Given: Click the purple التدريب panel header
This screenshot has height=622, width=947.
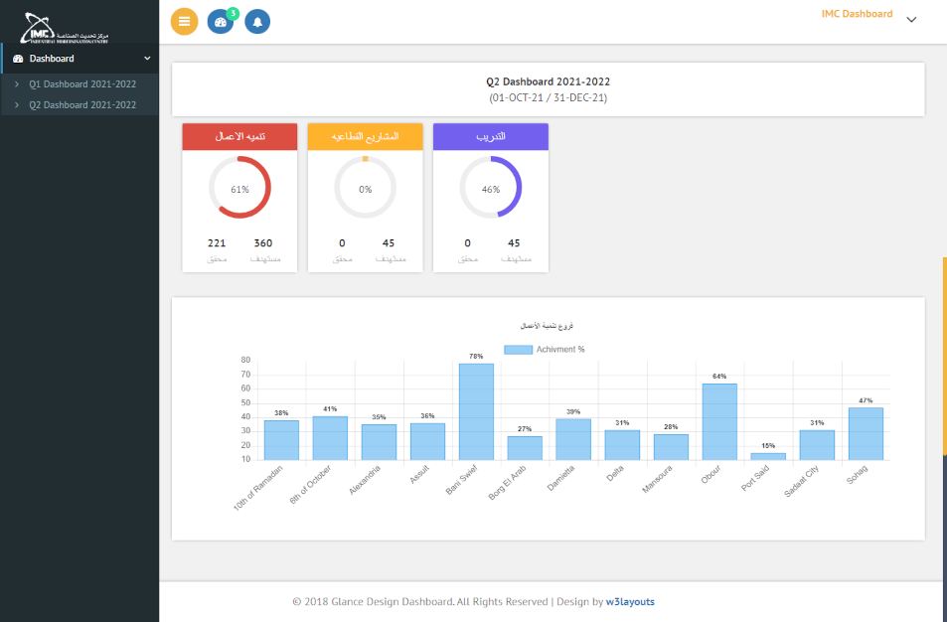Looking at the screenshot, I should click(x=490, y=136).
